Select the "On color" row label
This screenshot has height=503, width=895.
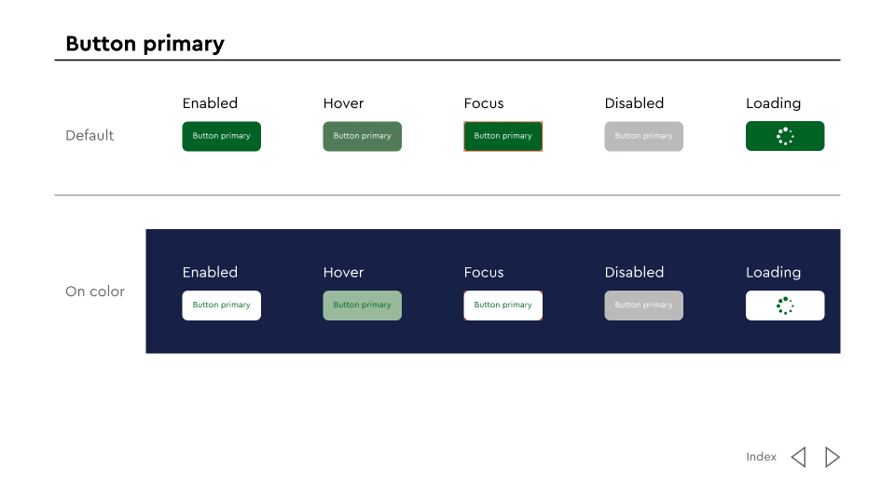[94, 292]
